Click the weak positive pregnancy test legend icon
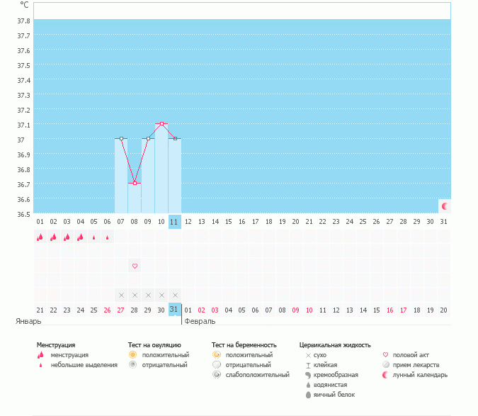The height and width of the screenshot is (416, 478). click(216, 374)
